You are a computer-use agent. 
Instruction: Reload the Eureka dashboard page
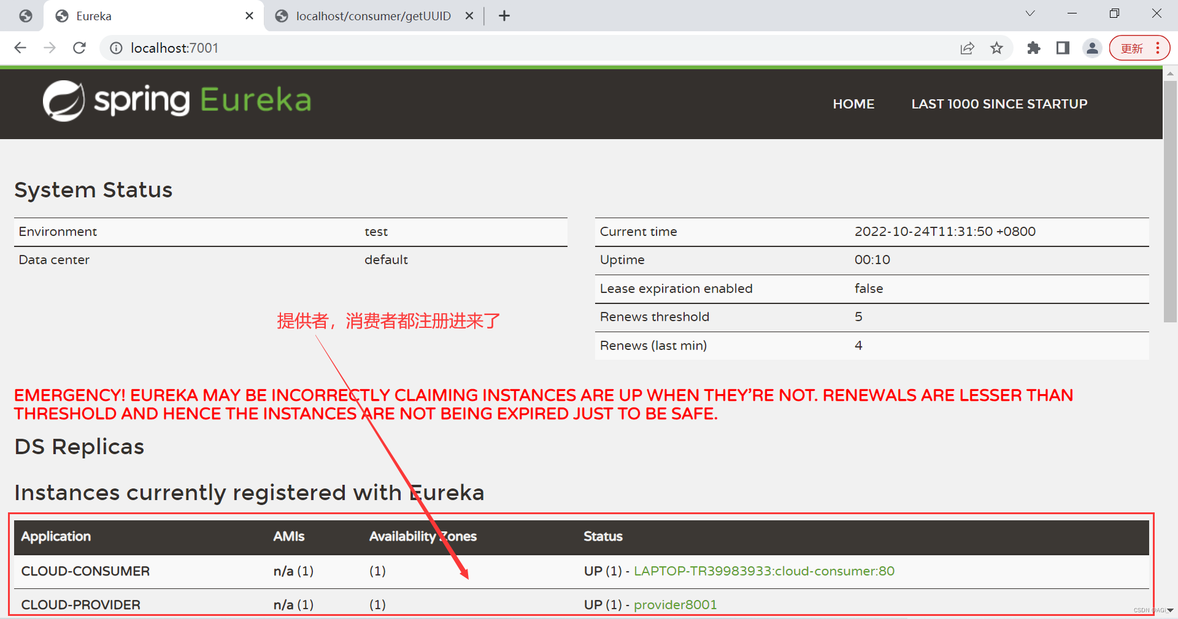pos(79,48)
